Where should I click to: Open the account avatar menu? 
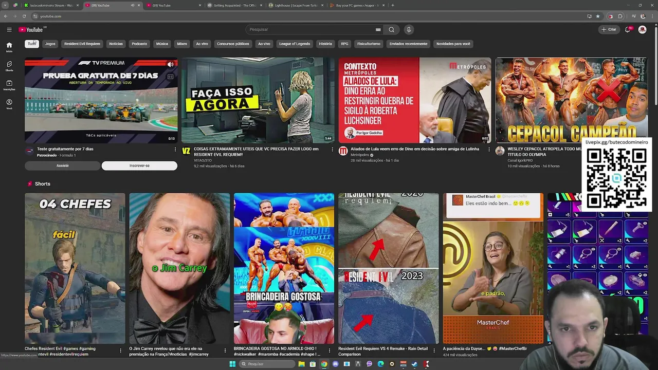[x=642, y=29]
